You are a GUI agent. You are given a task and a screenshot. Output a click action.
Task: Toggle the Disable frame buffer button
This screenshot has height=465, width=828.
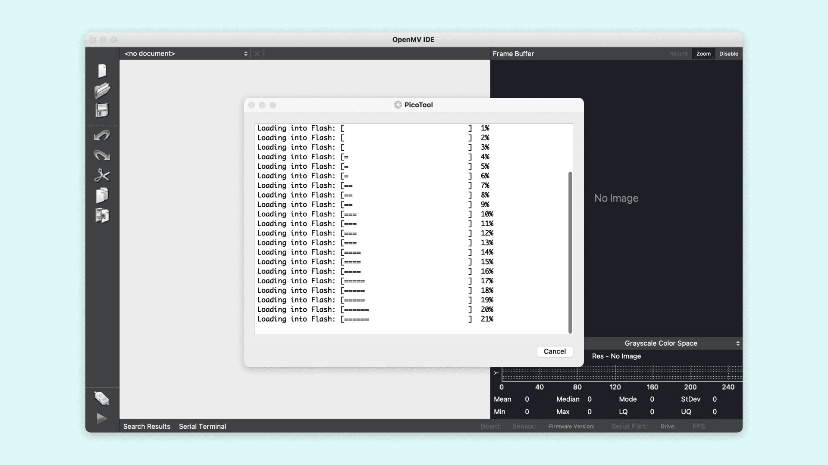[x=728, y=54]
